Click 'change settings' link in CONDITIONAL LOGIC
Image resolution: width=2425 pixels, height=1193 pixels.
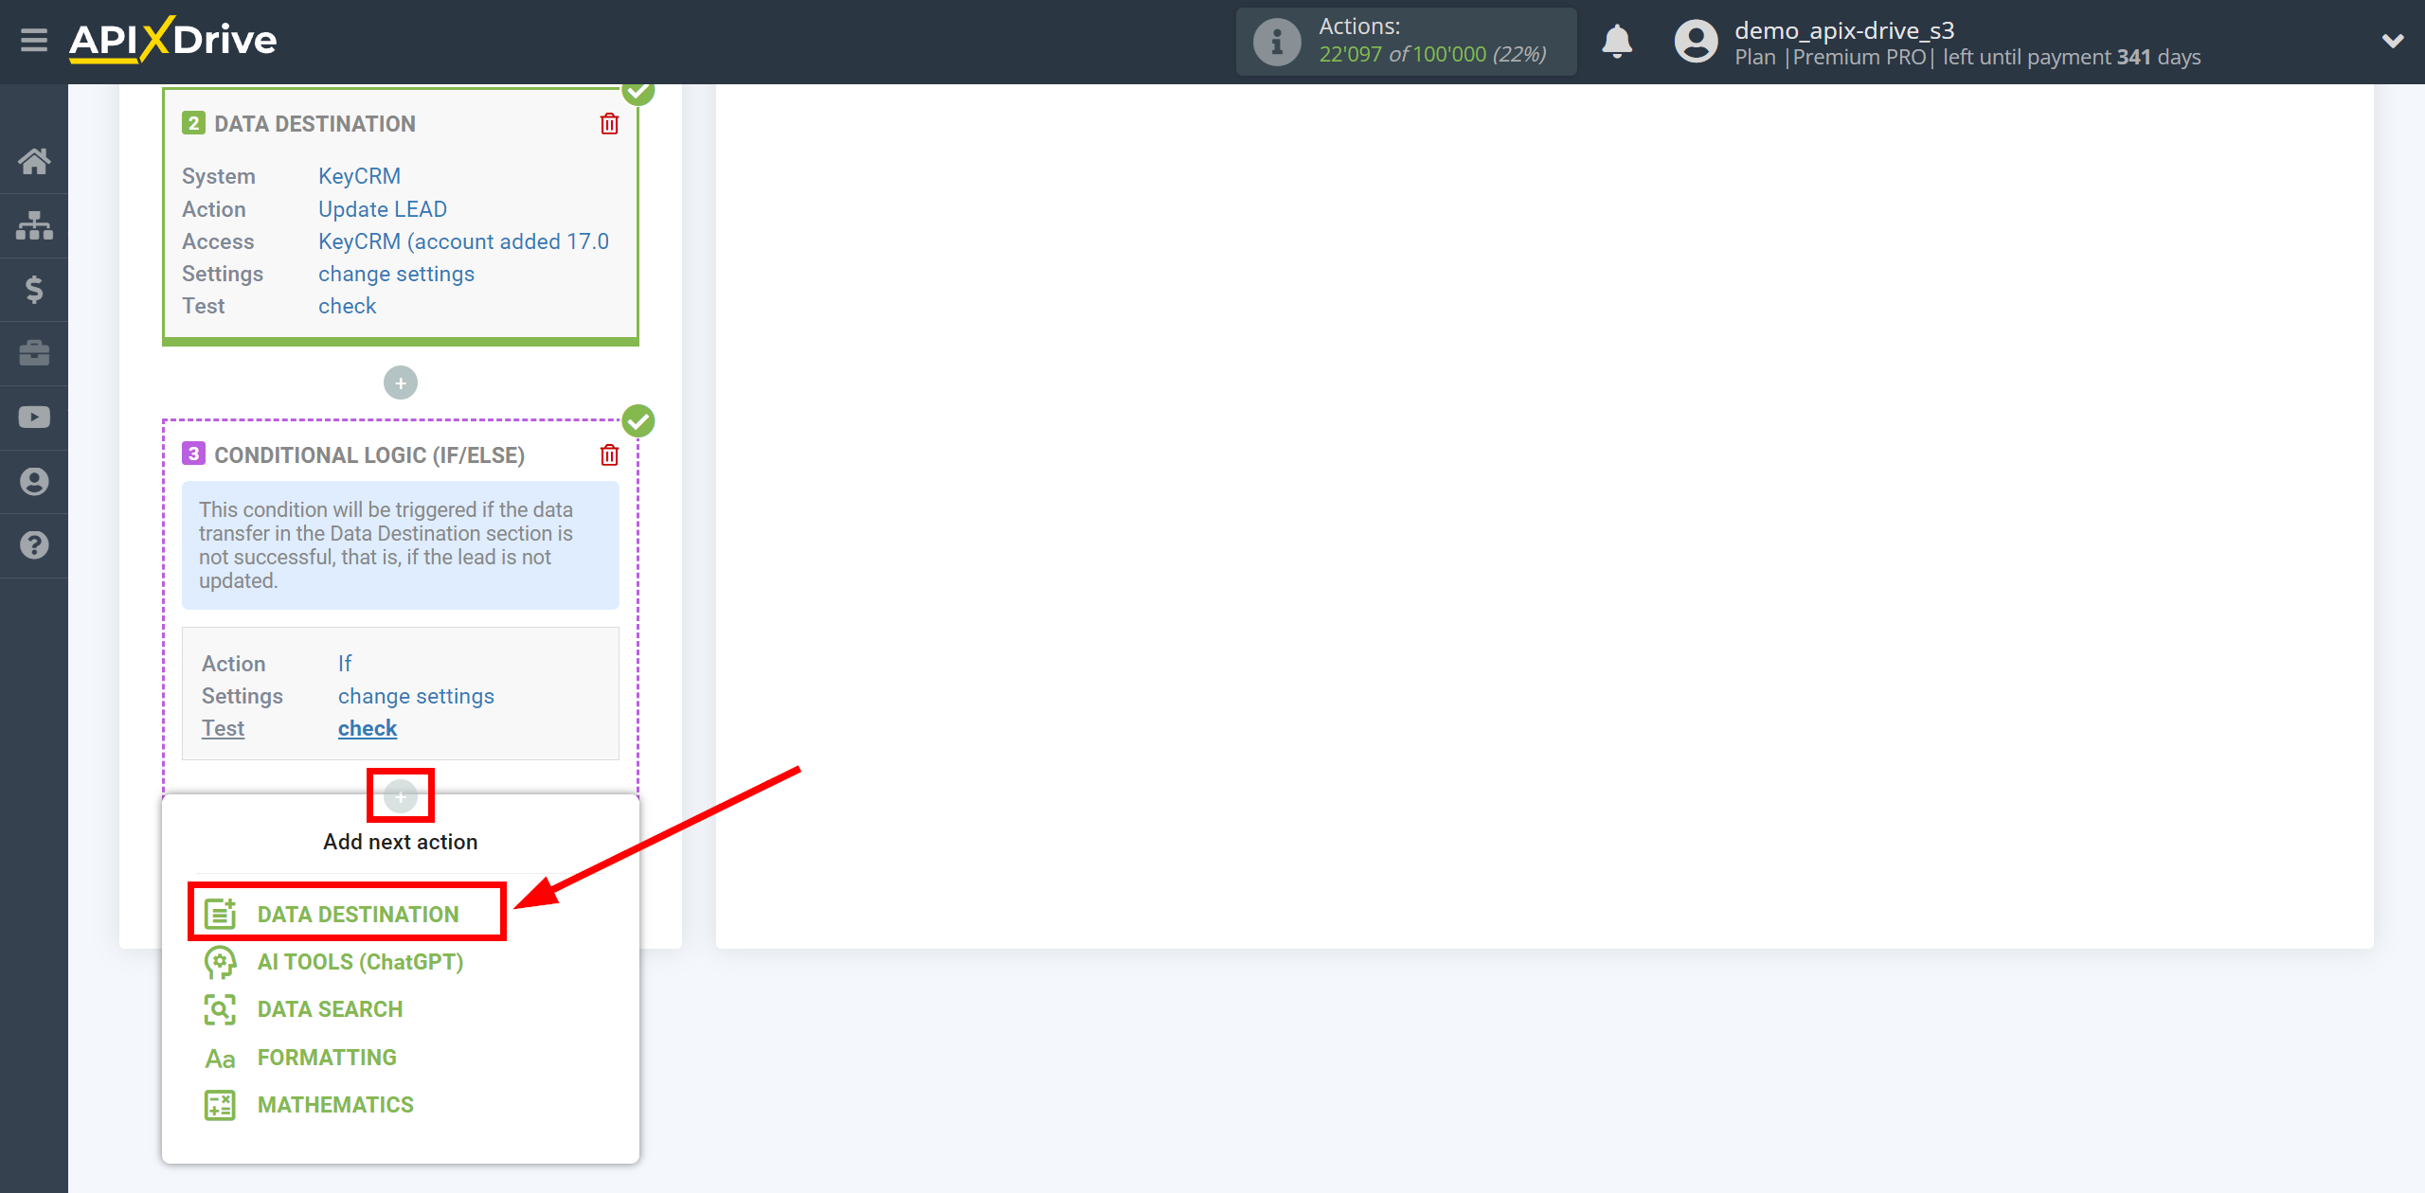point(415,697)
